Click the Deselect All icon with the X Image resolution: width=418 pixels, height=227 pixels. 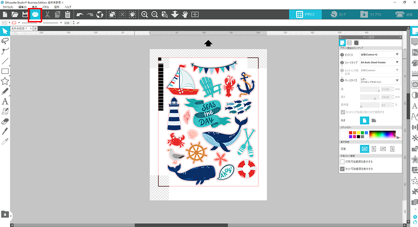(x=122, y=14)
